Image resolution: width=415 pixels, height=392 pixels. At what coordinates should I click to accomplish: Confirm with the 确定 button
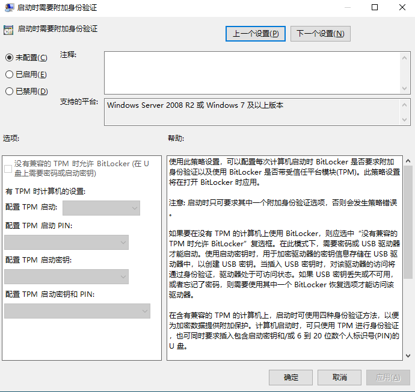[x=291, y=378]
